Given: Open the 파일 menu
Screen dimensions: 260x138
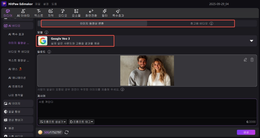Looking at the screenshot, I should pos(38,4).
